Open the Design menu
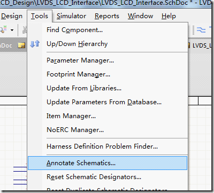Viewport: 214px width, 193px height. 11,16
